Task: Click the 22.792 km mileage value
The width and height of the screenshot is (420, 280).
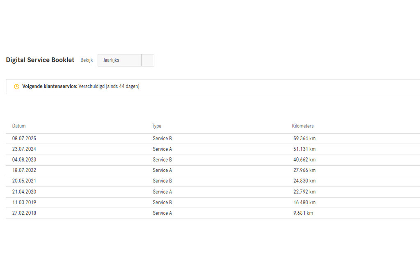Action: pos(305,192)
